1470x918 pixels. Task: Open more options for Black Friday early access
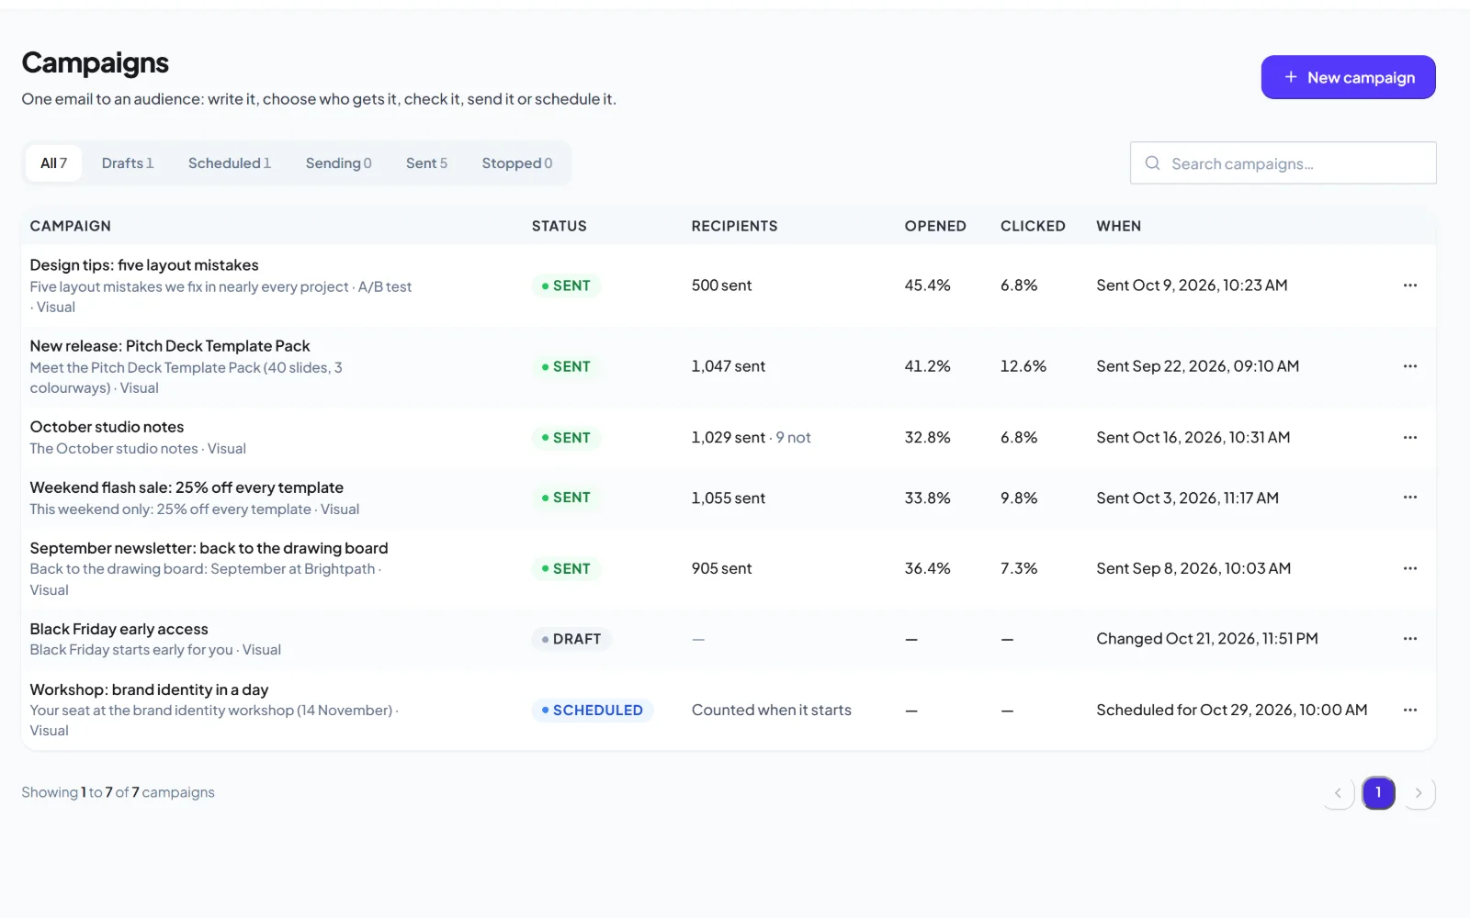click(1409, 639)
